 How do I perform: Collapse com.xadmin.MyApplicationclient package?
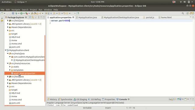10,57
